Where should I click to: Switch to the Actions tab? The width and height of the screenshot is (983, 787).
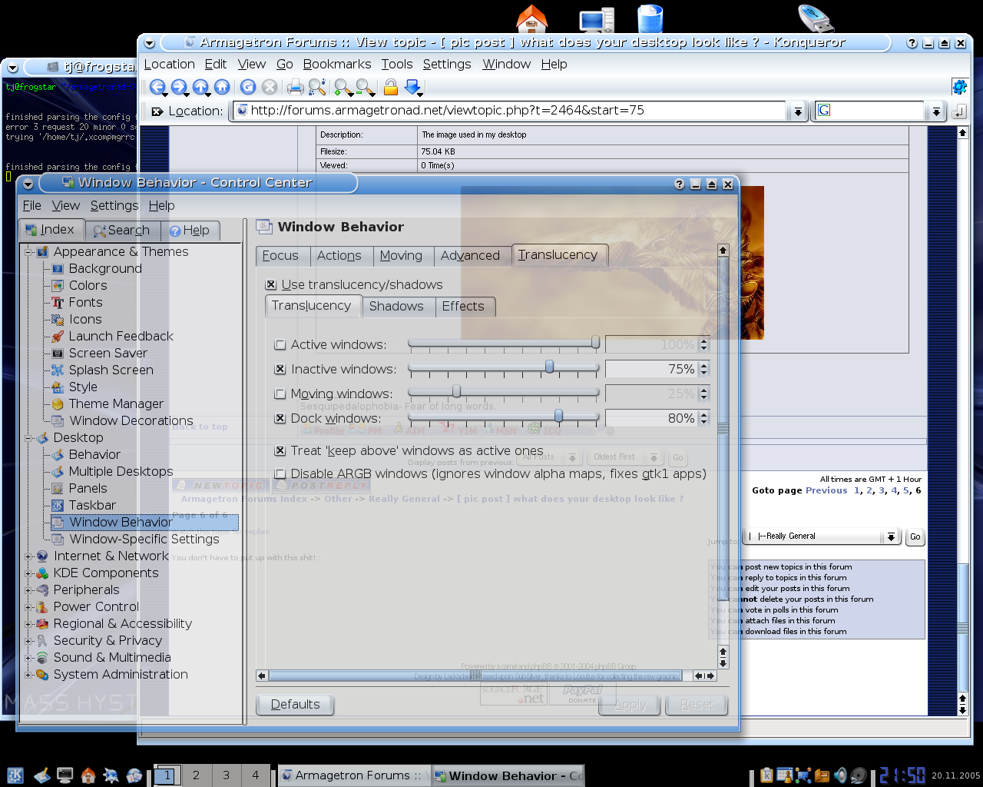coord(339,256)
